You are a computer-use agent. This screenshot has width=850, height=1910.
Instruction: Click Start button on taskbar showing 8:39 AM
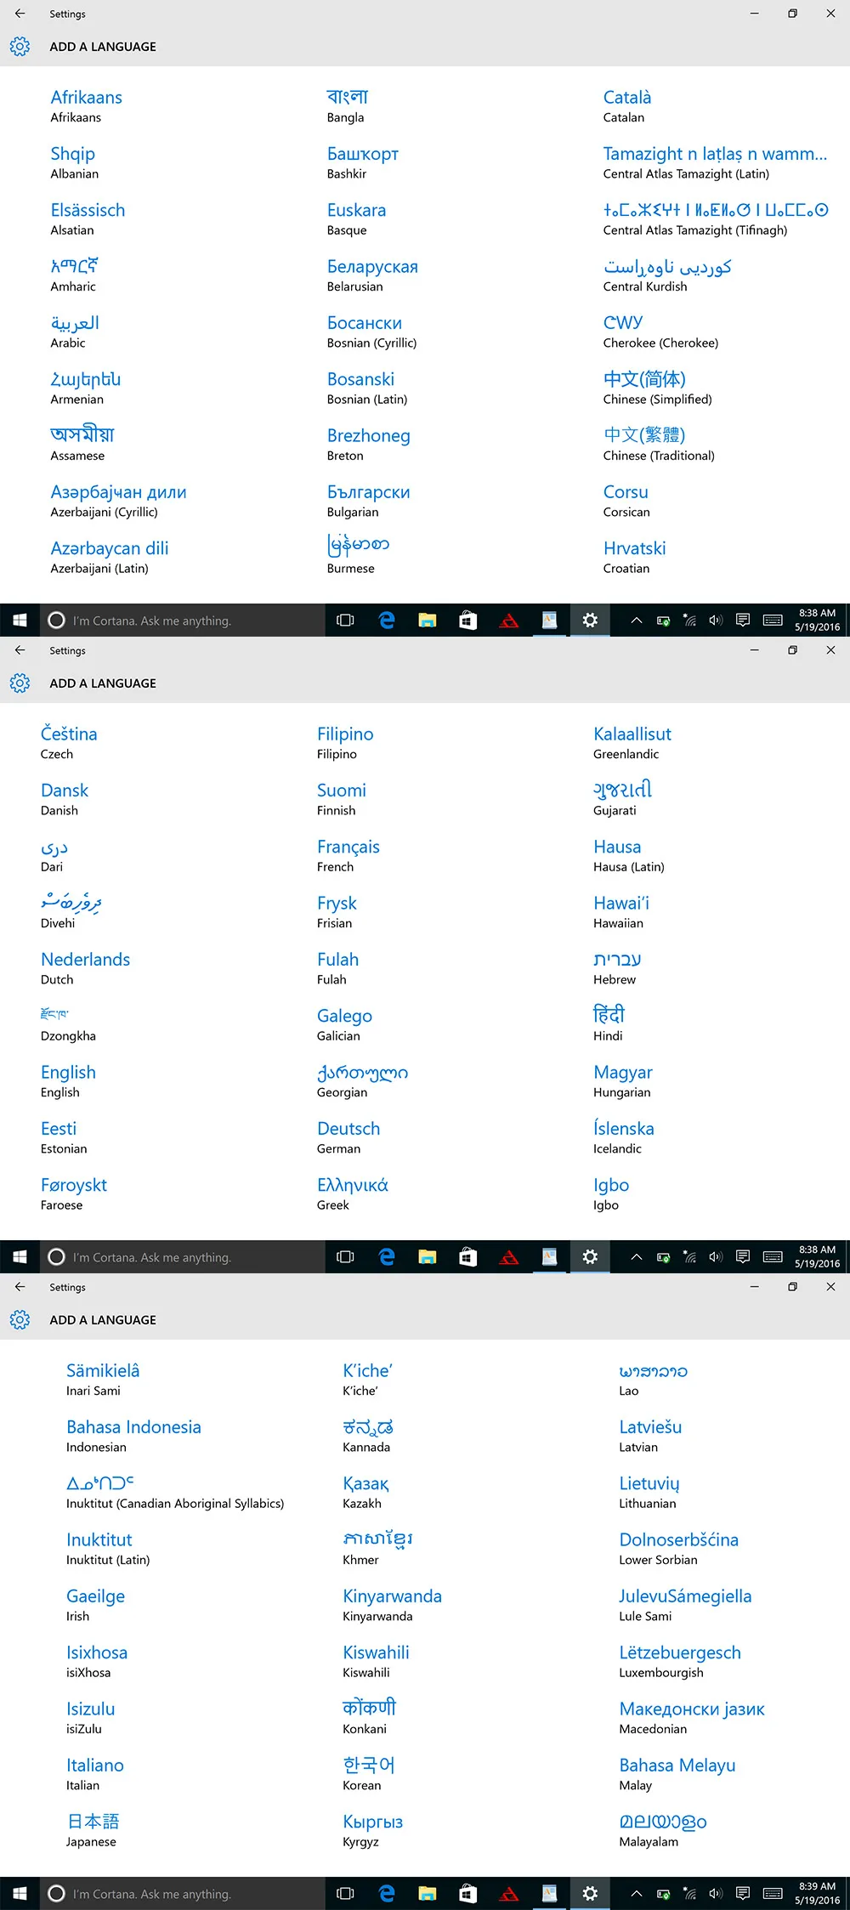pos(20,1893)
